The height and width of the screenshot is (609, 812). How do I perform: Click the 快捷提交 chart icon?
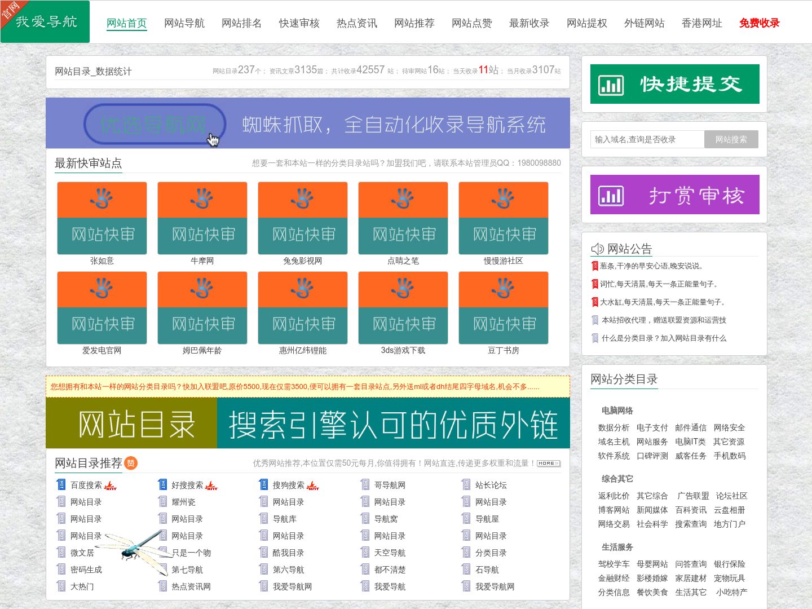[611, 85]
